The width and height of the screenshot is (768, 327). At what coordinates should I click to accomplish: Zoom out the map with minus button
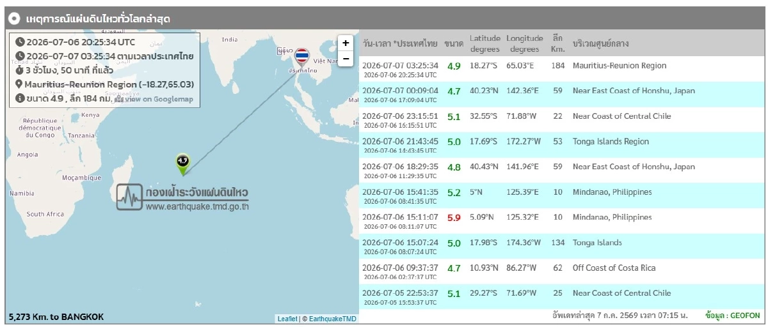[x=346, y=59]
